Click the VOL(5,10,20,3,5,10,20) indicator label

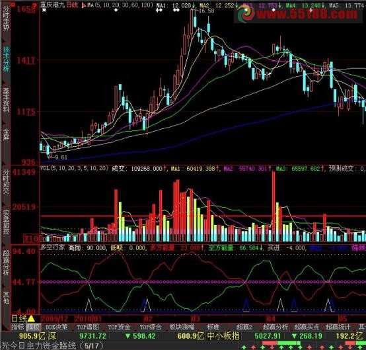point(75,168)
